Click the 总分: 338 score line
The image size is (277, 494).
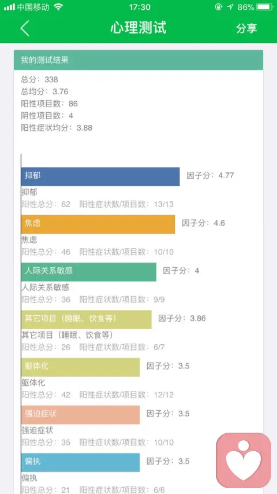[40, 79]
